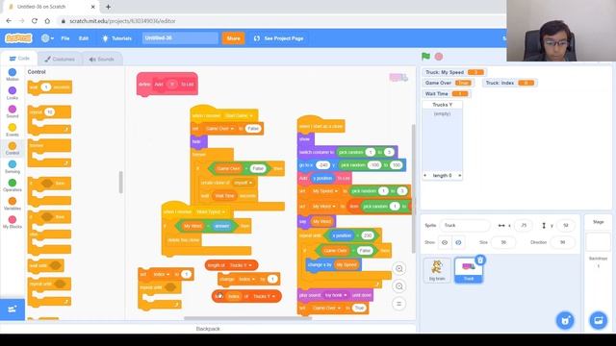This screenshot has height=346, width=616.
Task: Open variable dropdown on 'set Game Over to False'
Action: pos(232,129)
